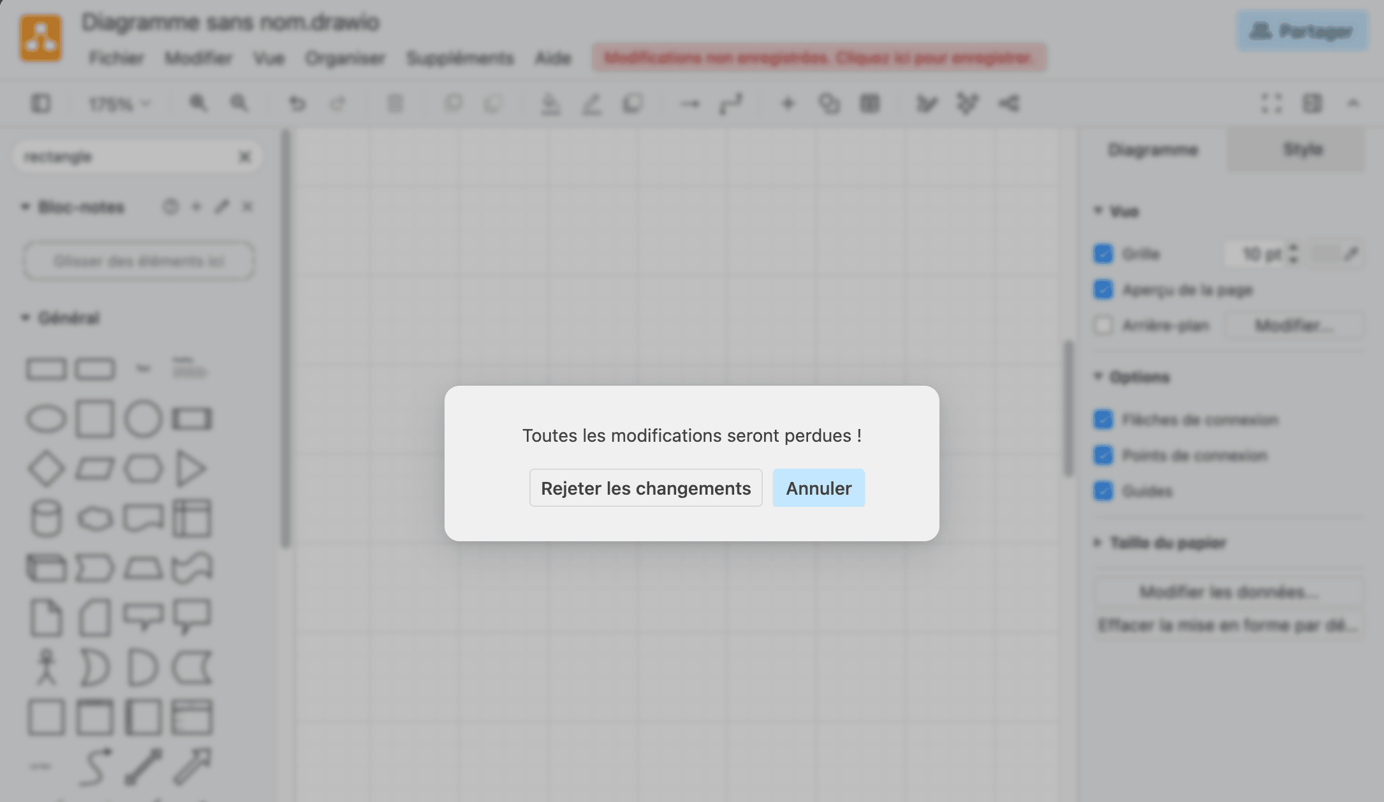Open the Modifier menu
Viewport: 1384px width, 802px height.
tap(198, 59)
